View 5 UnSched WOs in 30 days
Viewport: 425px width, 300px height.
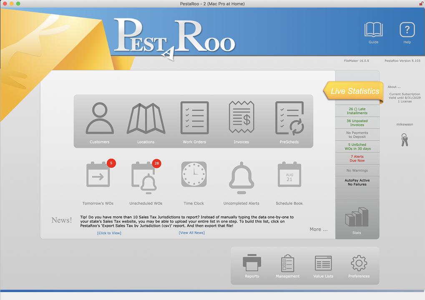click(357, 147)
